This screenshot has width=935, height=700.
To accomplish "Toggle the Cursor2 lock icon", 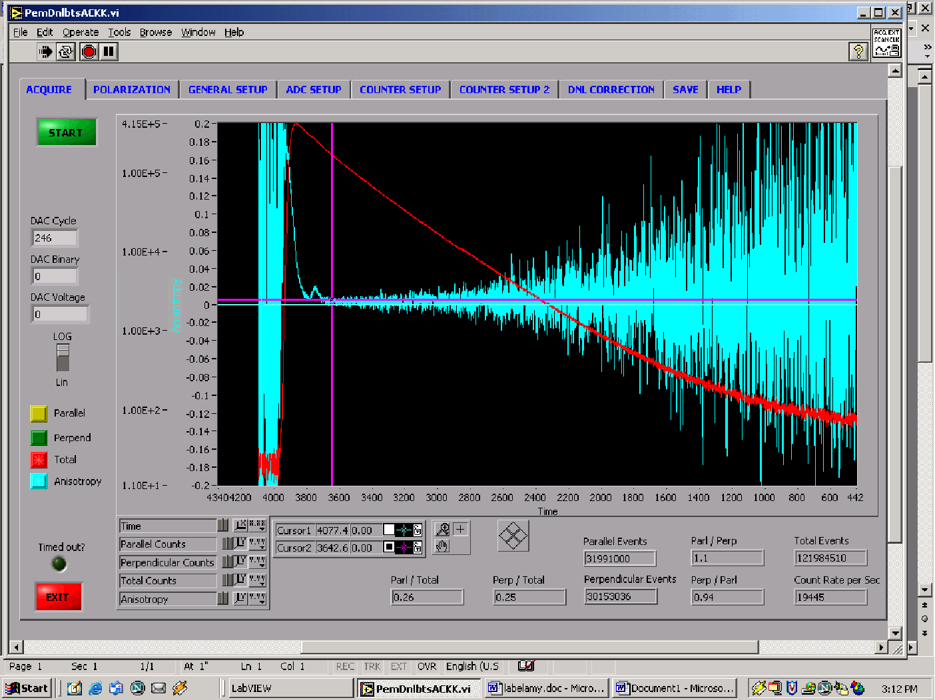I will (x=418, y=548).
